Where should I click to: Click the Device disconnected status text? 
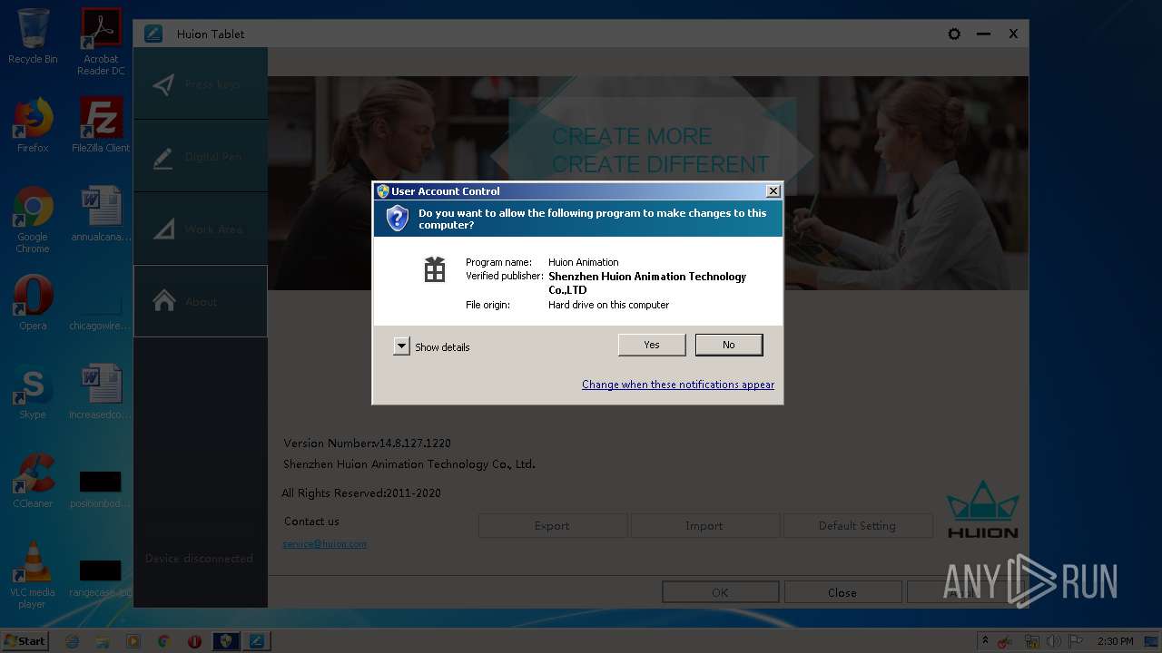(x=199, y=559)
